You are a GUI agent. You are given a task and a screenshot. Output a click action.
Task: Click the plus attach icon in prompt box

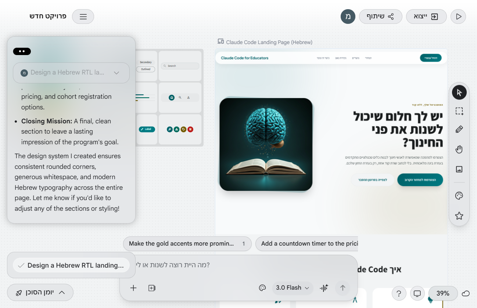click(133, 288)
